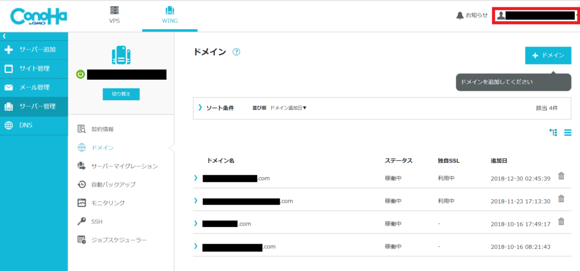The image size is (580, 271).
Task: Click trash icon for 2018-10-16 17:49:17 domain
Action: click(x=561, y=222)
